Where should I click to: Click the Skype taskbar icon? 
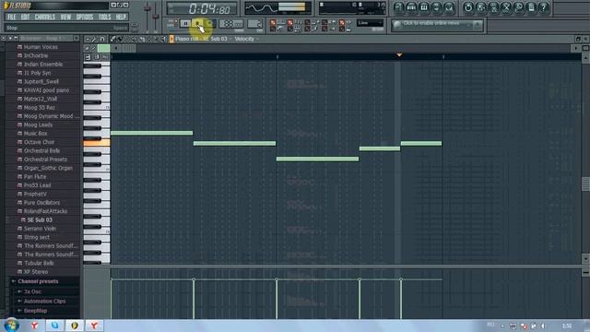(x=54, y=326)
